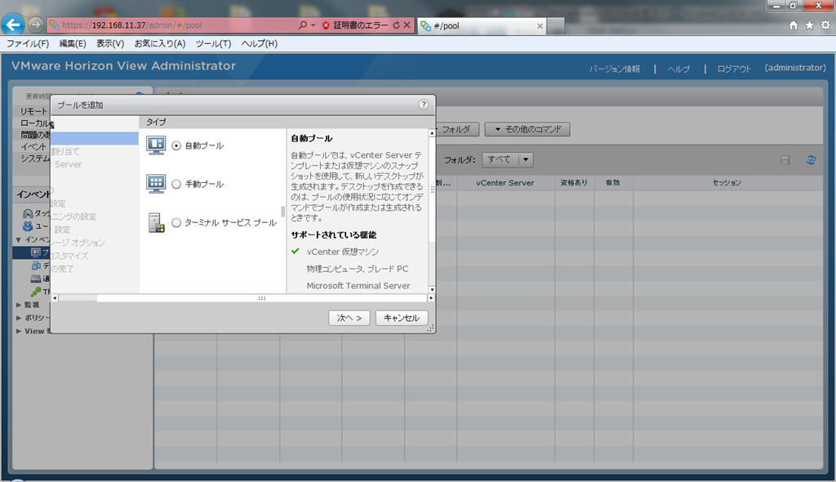
Task: Open the ファイル(F) menu
Action: (x=28, y=44)
